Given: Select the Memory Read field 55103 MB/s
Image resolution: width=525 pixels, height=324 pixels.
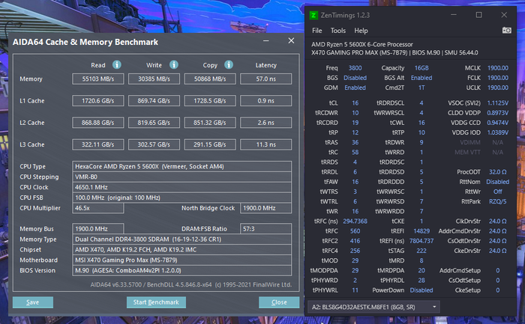Looking at the screenshot, I should [x=98, y=79].
